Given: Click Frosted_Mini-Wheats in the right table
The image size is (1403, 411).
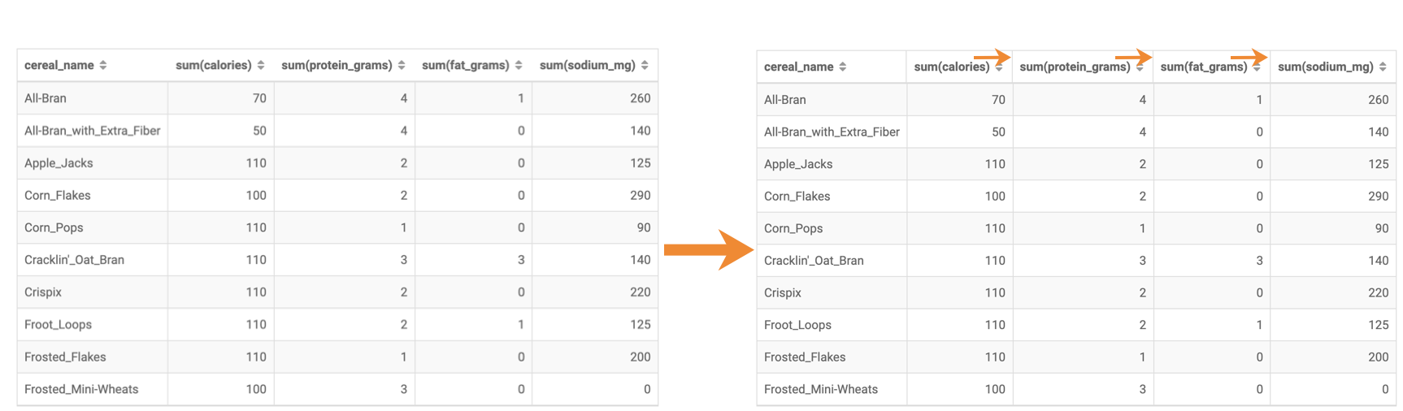Looking at the screenshot, I should click(x=821, y=389).
